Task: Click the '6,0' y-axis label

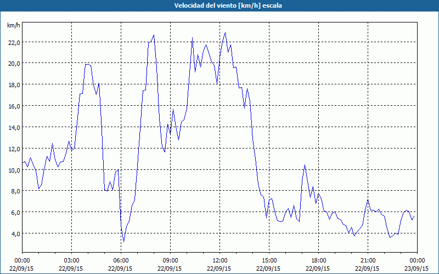Action: 16,213
